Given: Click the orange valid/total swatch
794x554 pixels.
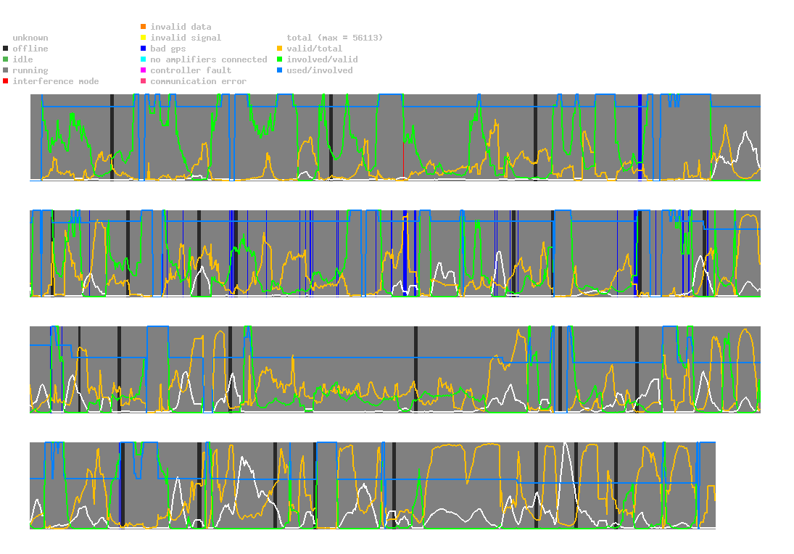Looking at the screenshot, I should [279, 49].
